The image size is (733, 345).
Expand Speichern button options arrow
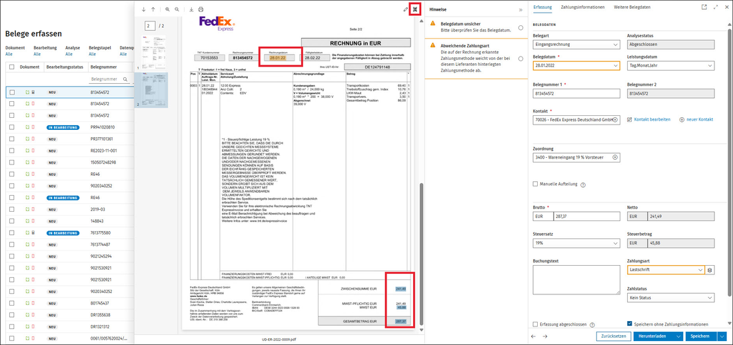click(x=723, y=336)
